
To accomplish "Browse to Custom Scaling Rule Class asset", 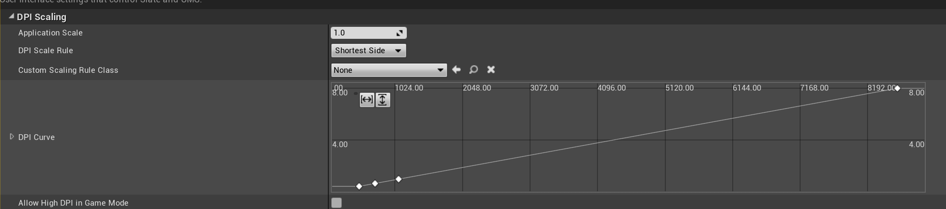I will (x=474, y=70).
